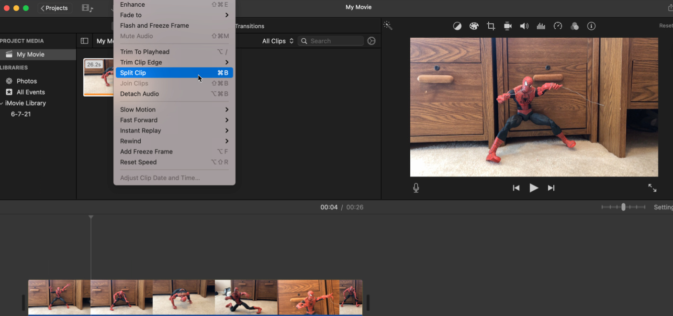This screenshot has height=316, width=673.
Task: Select Add Freeze Frame
Action: pyautogui.click(x=174, y=152)
